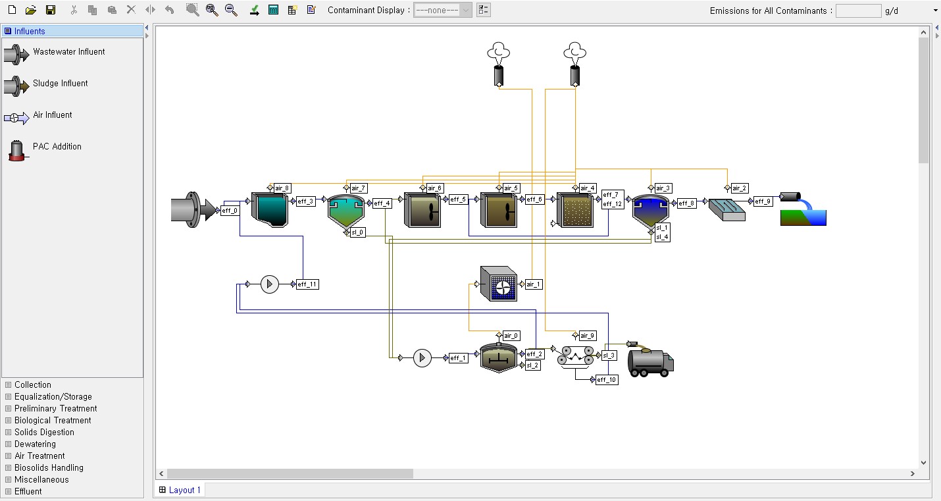Click the air blower unit in diagram
941x501 pixels.
[x=498, y=284]
